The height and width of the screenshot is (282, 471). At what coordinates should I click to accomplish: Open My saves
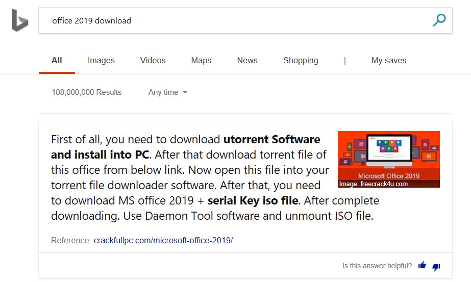(x=388, y=60)
